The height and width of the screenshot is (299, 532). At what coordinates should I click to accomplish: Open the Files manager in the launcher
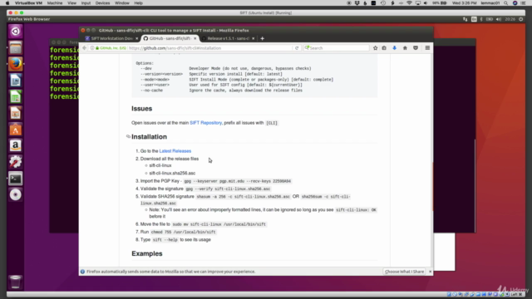pyautogui.click(x=15, y=48)
